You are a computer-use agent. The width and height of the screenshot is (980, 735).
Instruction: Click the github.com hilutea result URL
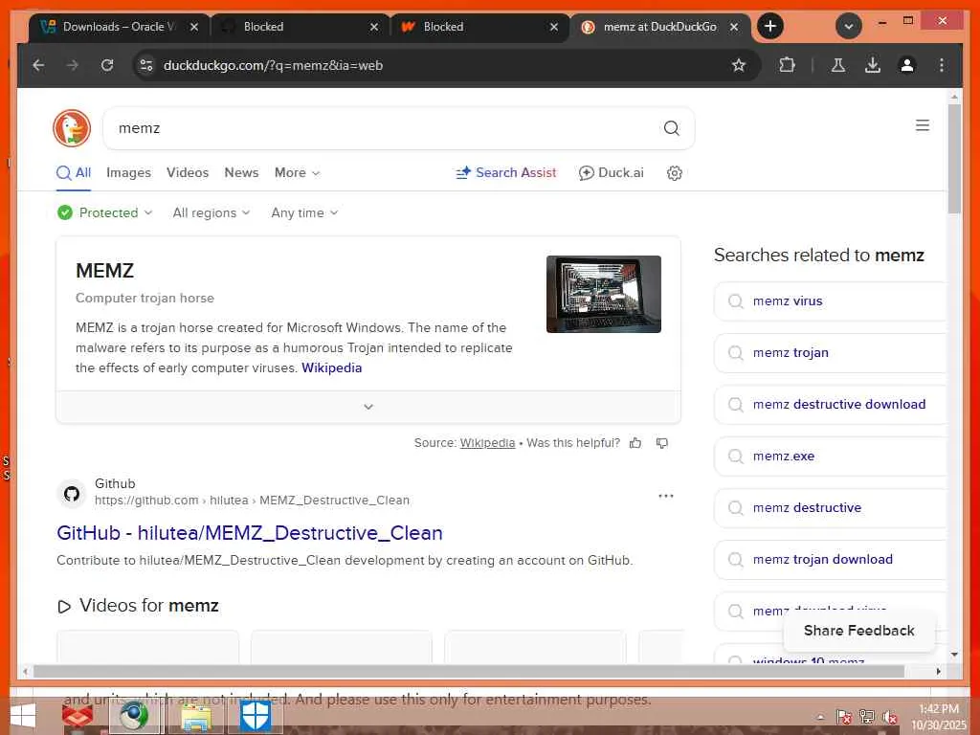coord(252,501)
